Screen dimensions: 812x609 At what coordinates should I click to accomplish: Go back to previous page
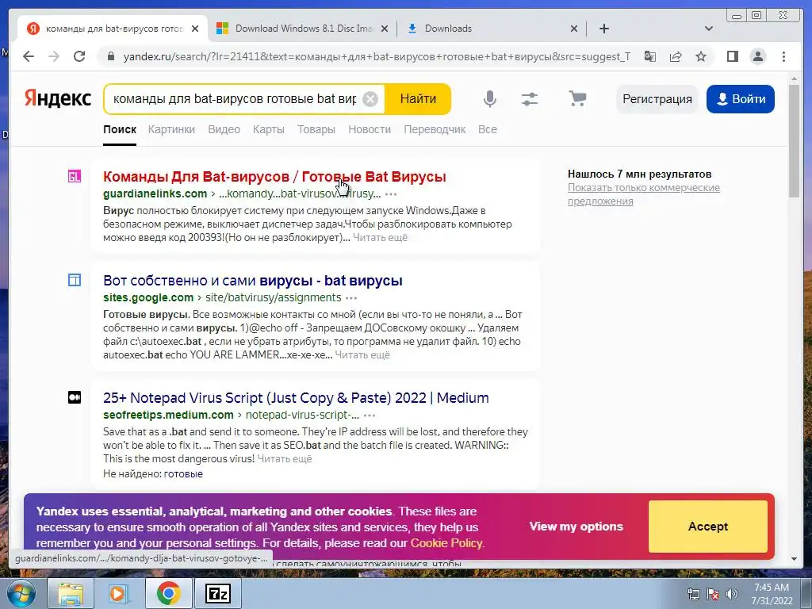29,56
